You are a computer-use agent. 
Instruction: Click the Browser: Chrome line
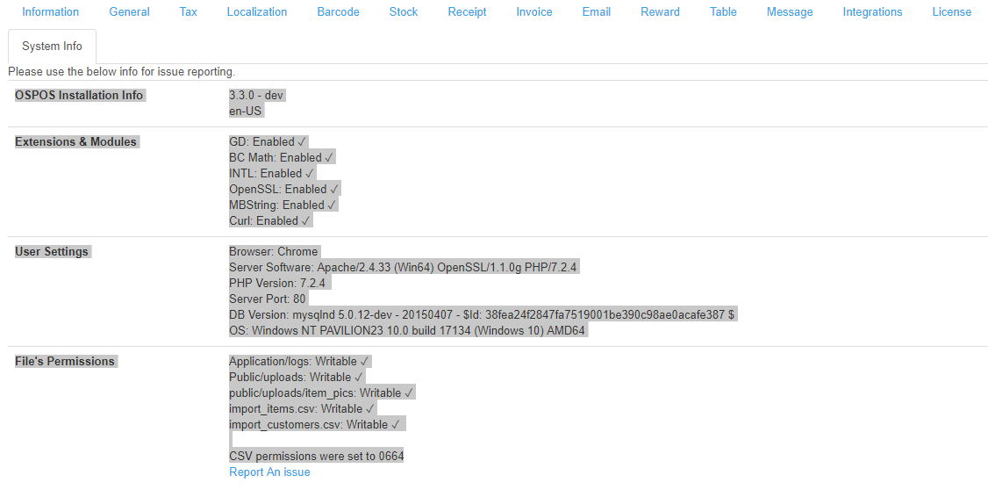click(274, 252)
